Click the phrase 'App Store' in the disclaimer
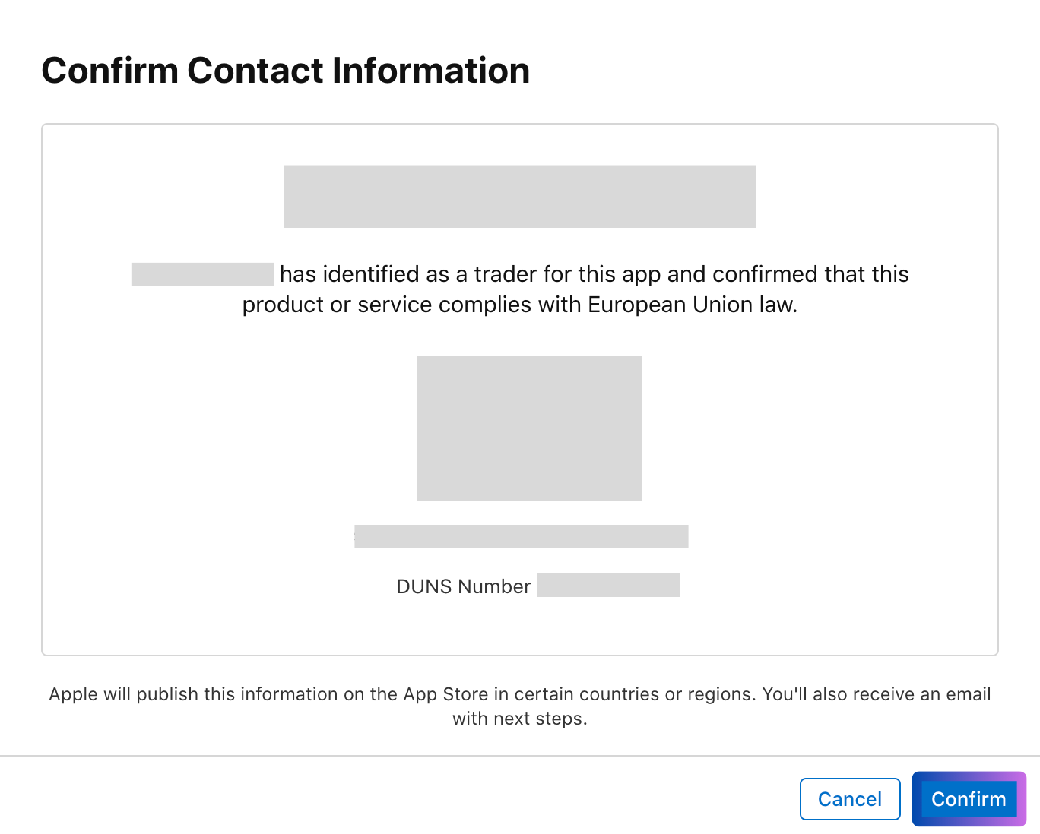 click(x=443, y=693)
